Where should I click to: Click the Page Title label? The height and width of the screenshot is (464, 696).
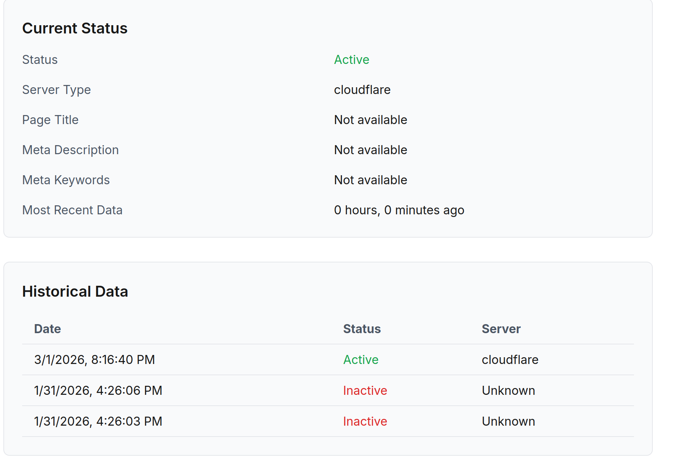click(50, 120)
